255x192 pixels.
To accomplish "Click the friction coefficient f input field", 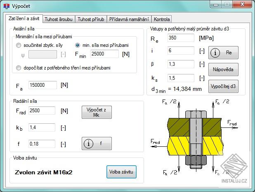I will coord(42,144).
